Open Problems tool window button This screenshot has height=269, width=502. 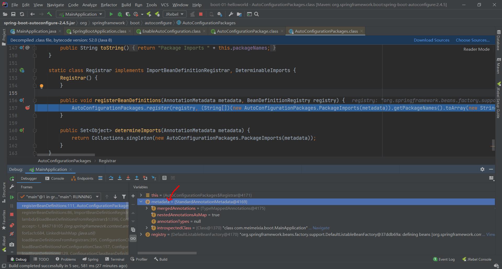[66, 259]
